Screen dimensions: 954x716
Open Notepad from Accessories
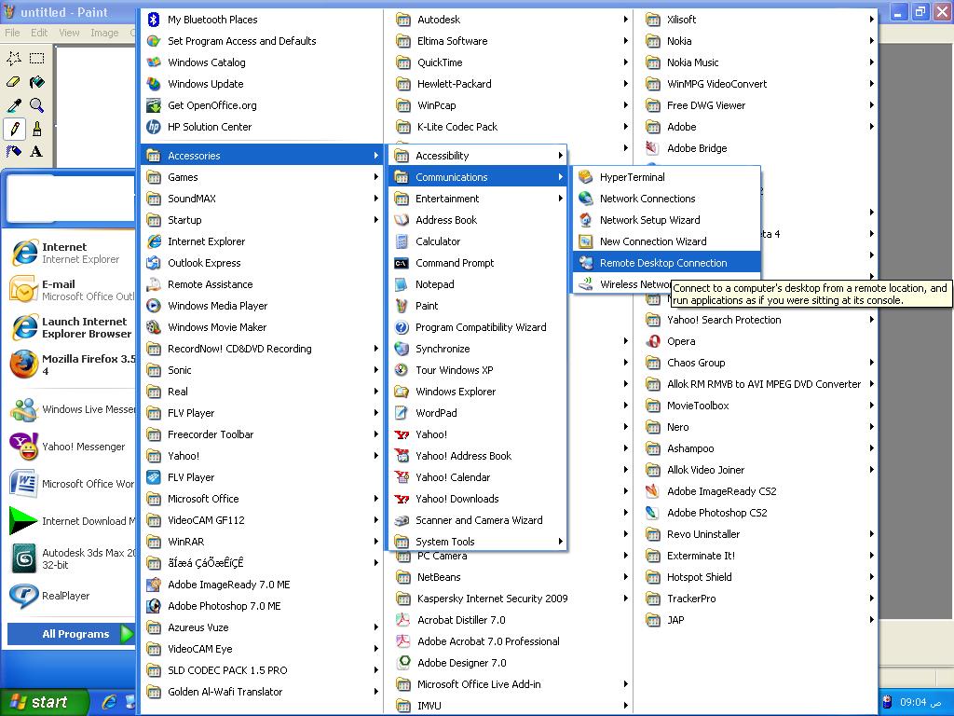click(478, 284)
